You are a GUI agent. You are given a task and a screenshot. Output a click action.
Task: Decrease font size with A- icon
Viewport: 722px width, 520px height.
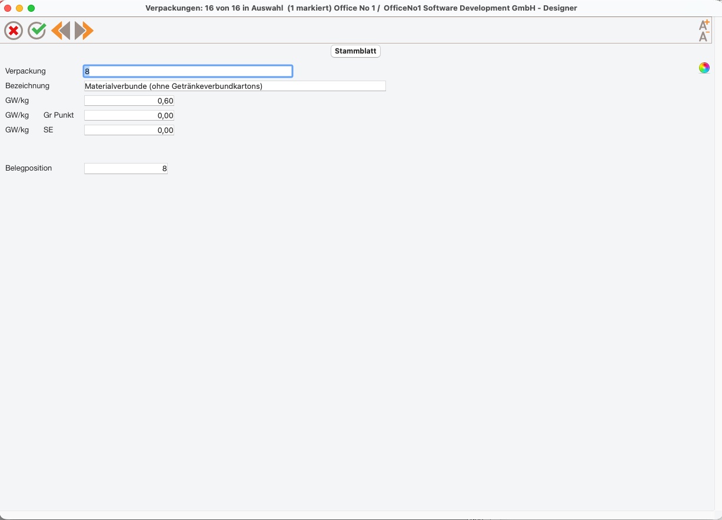click(704, 36)
